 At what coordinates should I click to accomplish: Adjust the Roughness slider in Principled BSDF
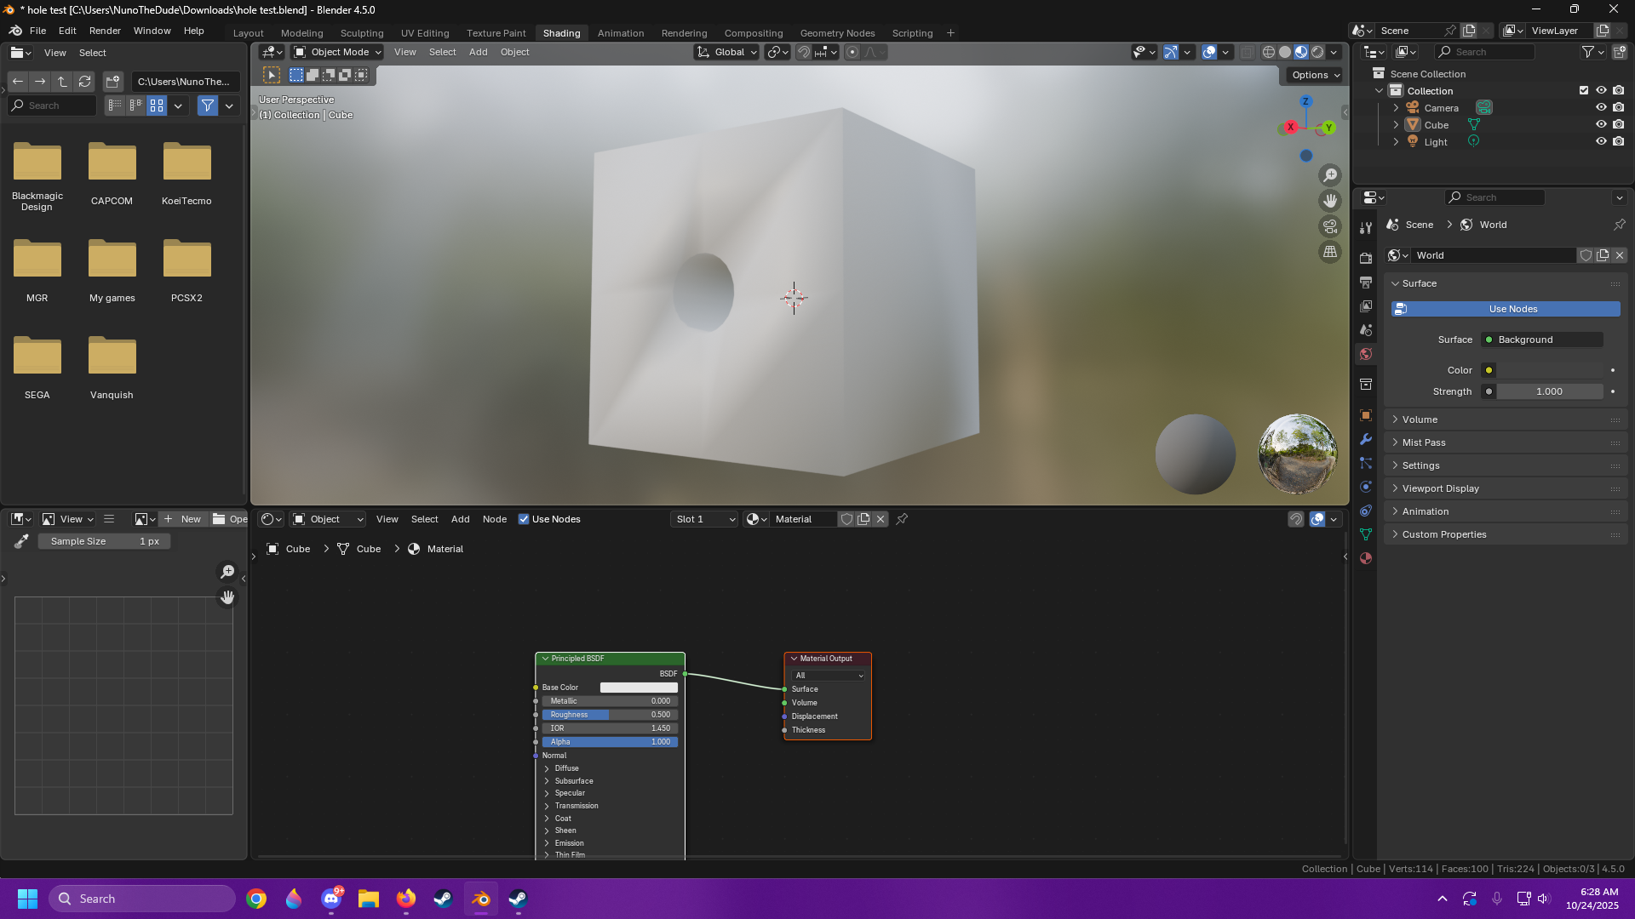point(609,715)
